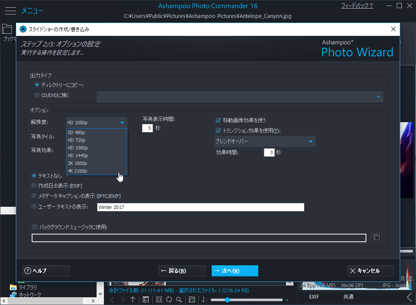Choose HD 720p resolution
Viewport: 416px width, 305px height.
point(97,140)
